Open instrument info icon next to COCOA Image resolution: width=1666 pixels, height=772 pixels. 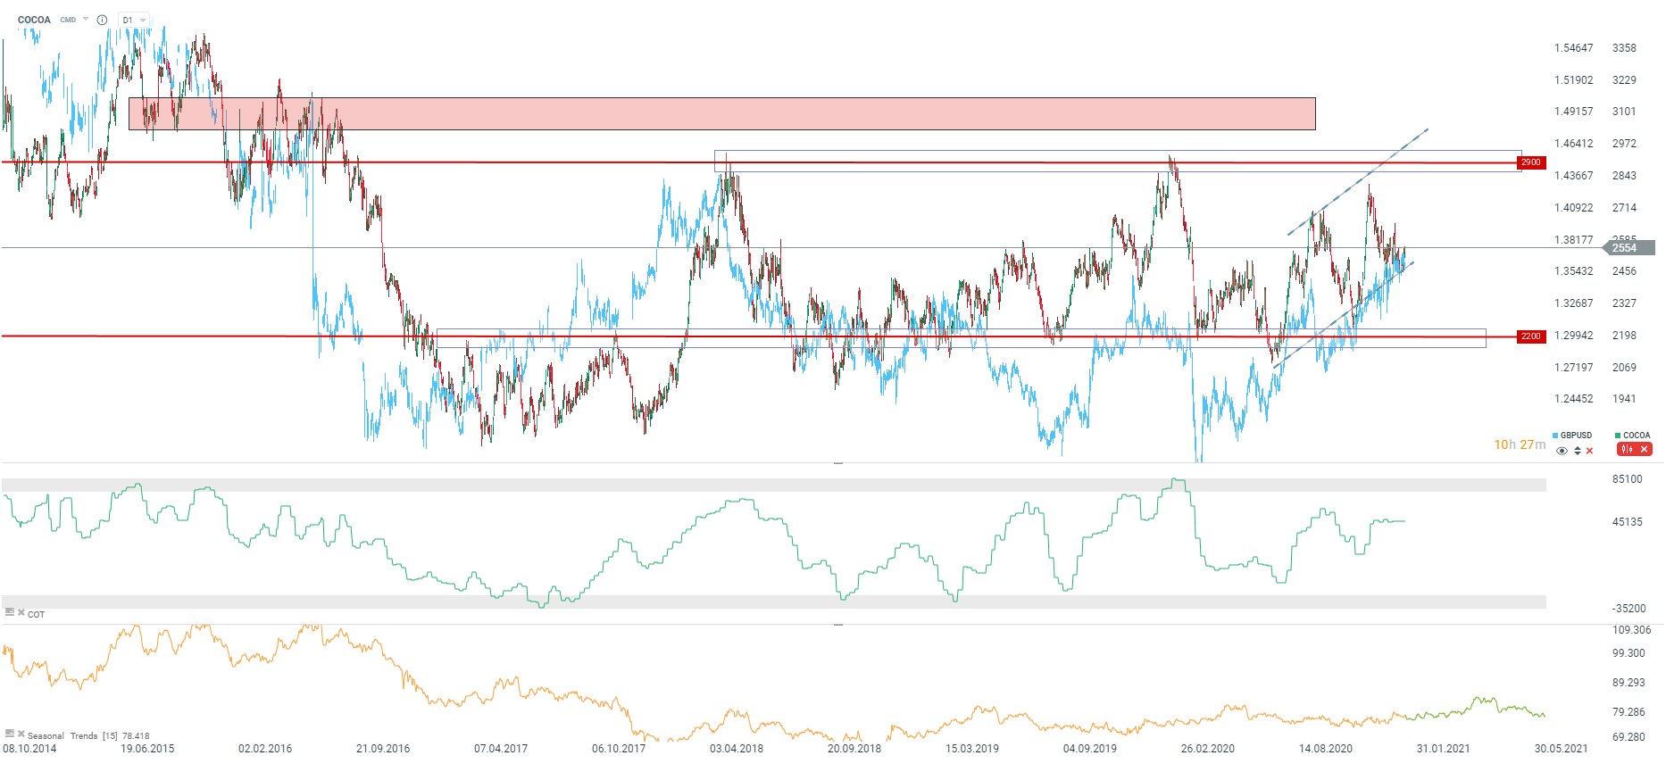coord(102,20)
